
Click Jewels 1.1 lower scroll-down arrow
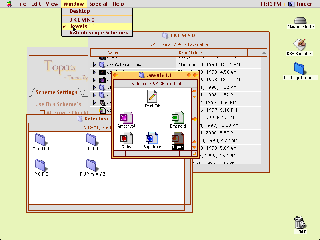click(194, 147)
